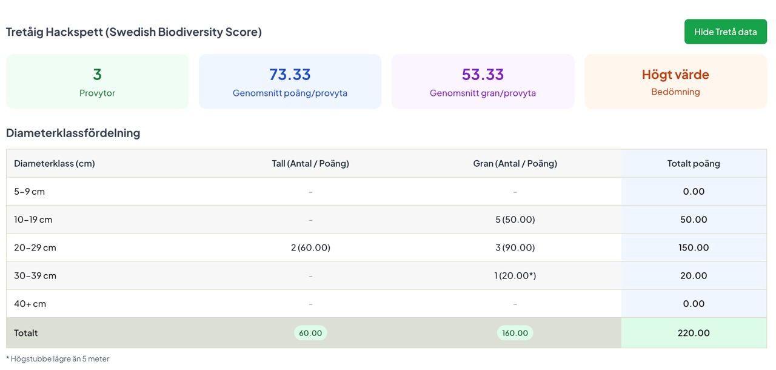Click the Totalt poäng column header
The width and height of the screenshot is (776, 370).
[694, 163]
